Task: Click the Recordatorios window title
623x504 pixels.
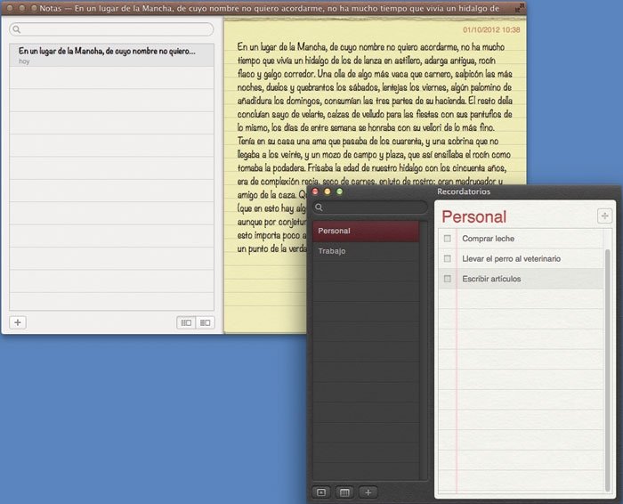Action: [x=464, y=191]
